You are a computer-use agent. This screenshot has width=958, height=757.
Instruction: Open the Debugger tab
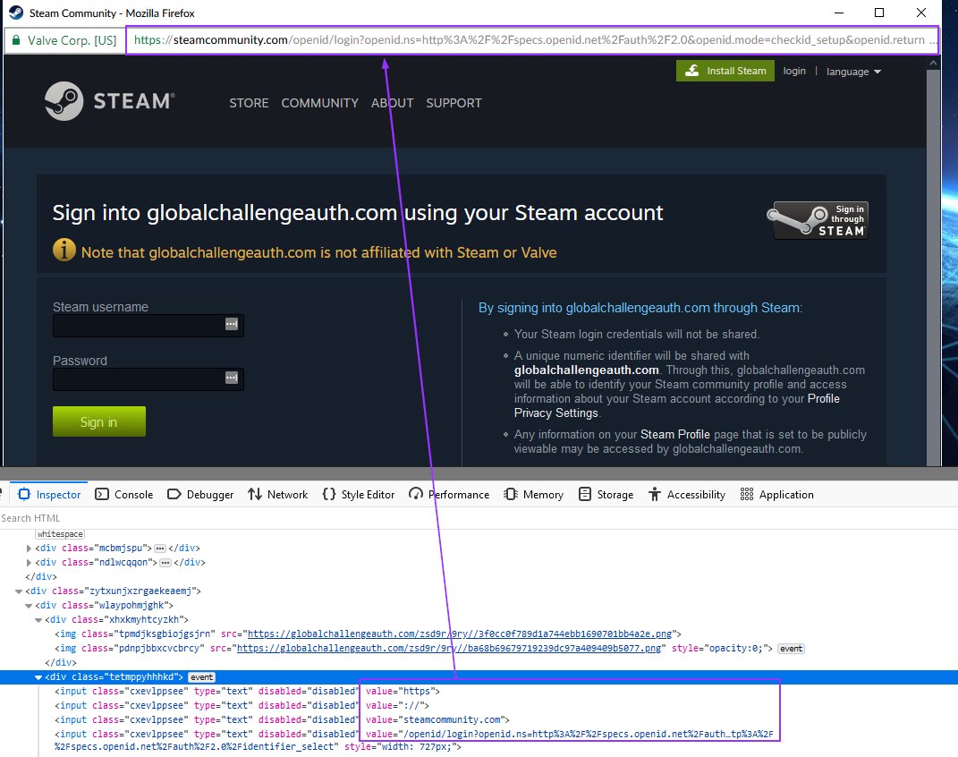pos(200,494)
